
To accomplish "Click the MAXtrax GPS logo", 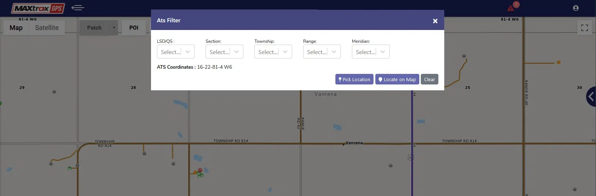I will tap(38, 8).
